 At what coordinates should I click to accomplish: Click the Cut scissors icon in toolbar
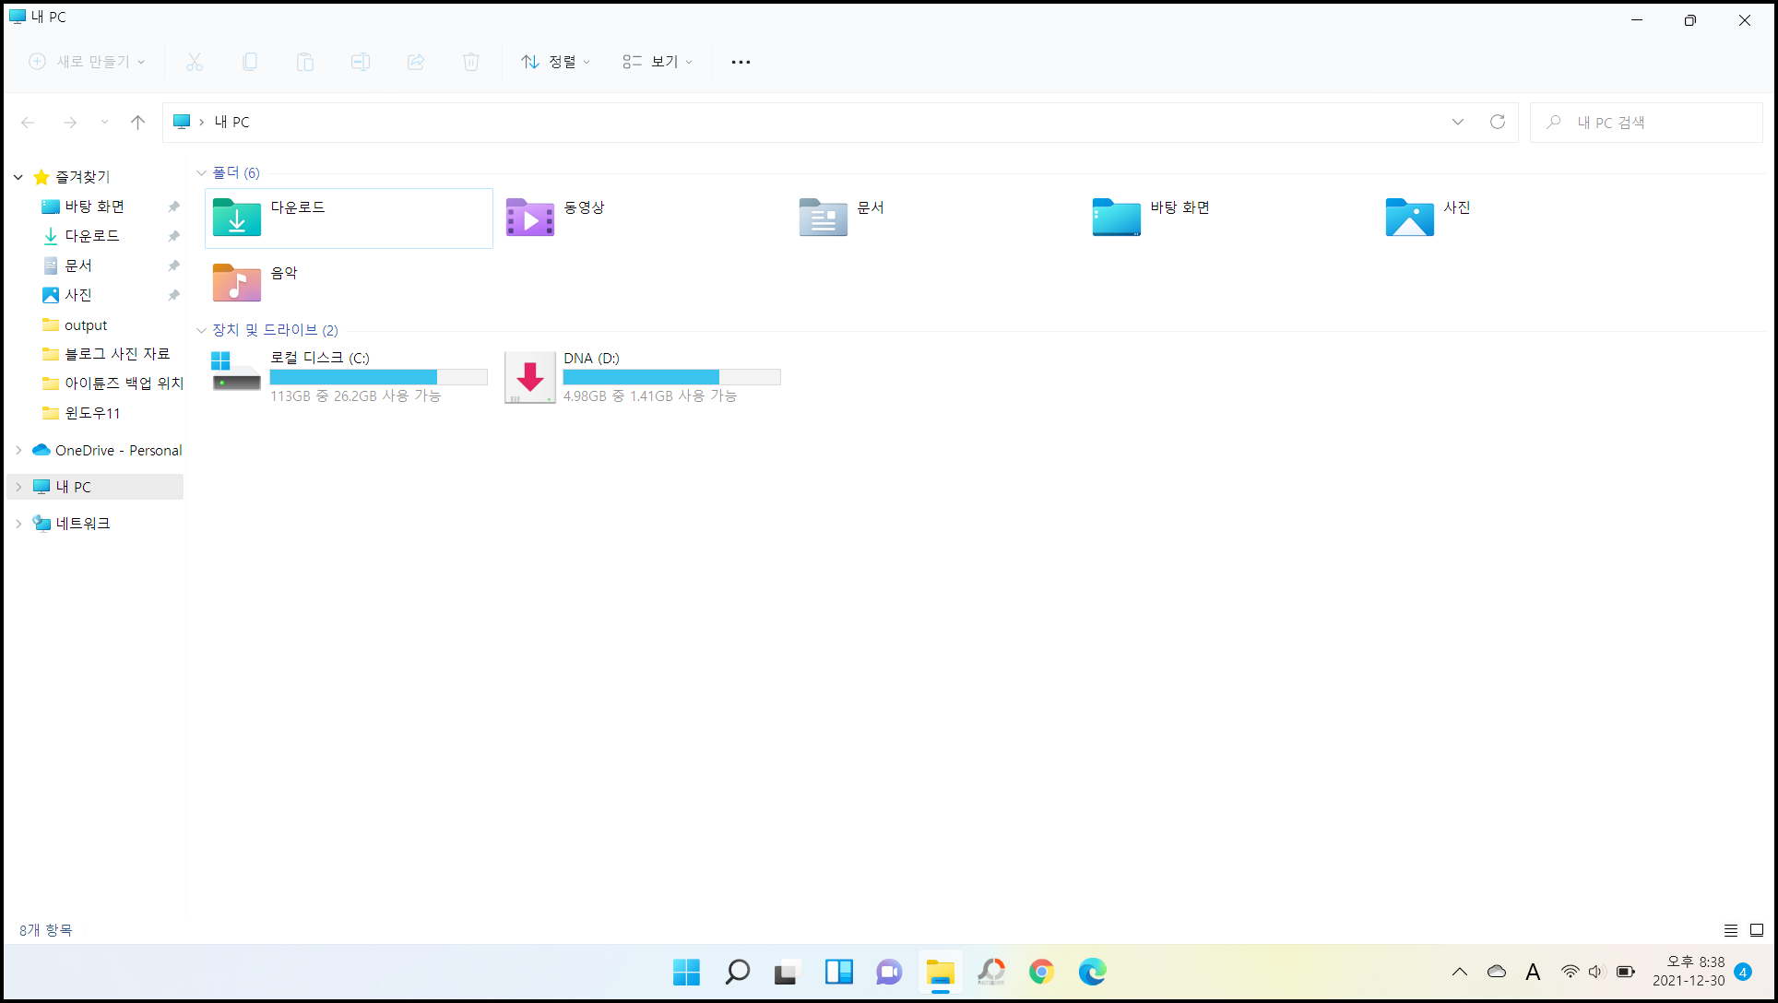194,62
